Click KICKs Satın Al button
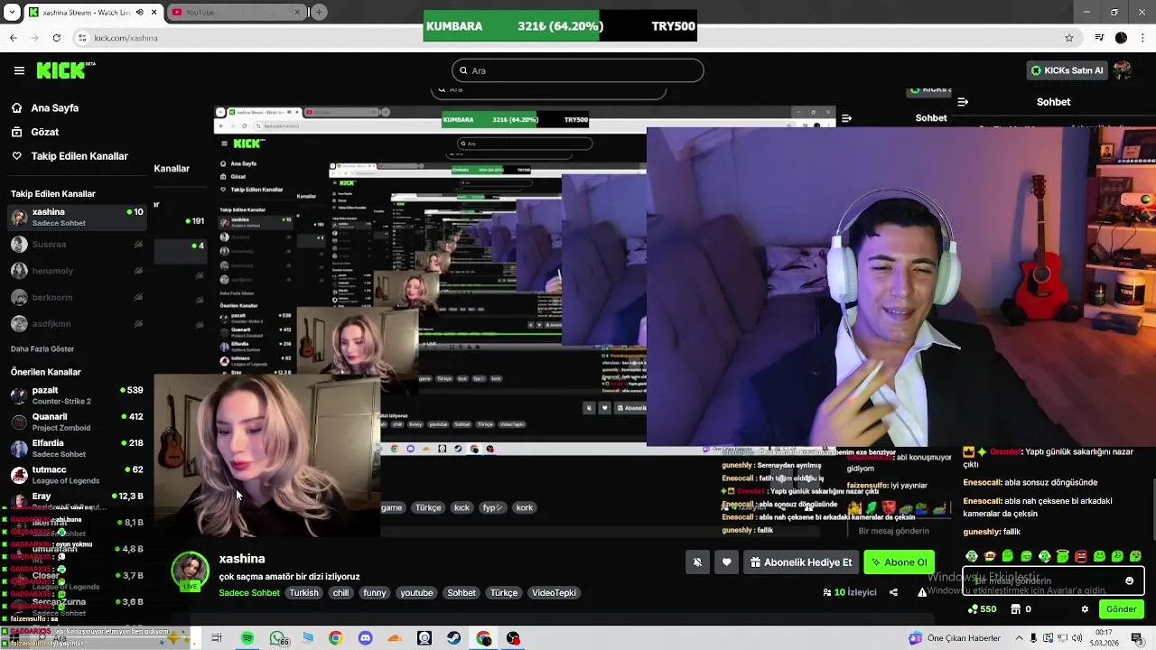This screenshot has width=1156, height=650. click(x=1067, y=70)
